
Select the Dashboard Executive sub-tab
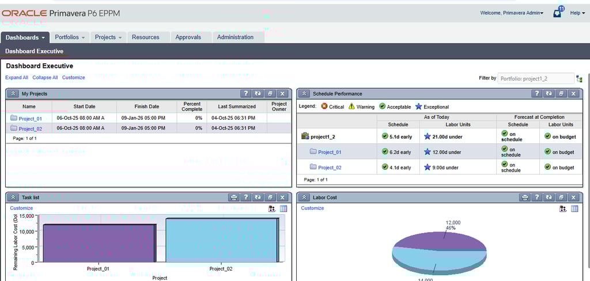click(34, 51)
